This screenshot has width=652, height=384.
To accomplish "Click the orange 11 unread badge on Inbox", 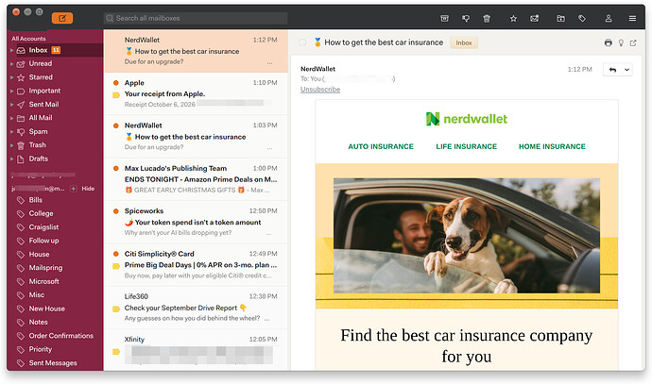I will tap(56, 50).
